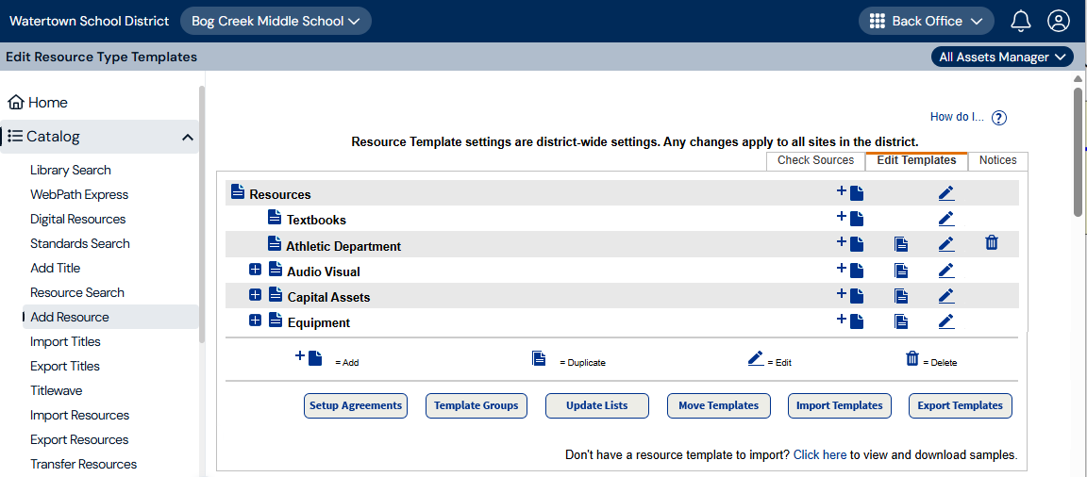The height and width of the screenshot is (477, 1087).
Task: Click the How do I help icon
Action: coord(999,118)
